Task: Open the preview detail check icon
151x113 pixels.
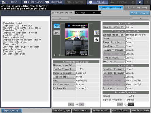Action: (x=97, y=33)
